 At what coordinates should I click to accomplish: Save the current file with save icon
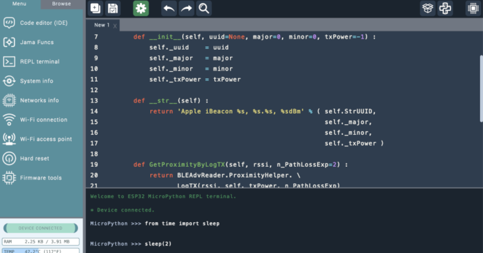click(113, 8)
